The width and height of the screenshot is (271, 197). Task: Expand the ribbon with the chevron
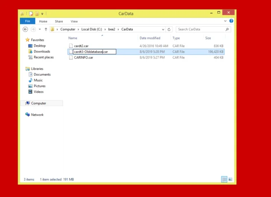coord(226,21)
